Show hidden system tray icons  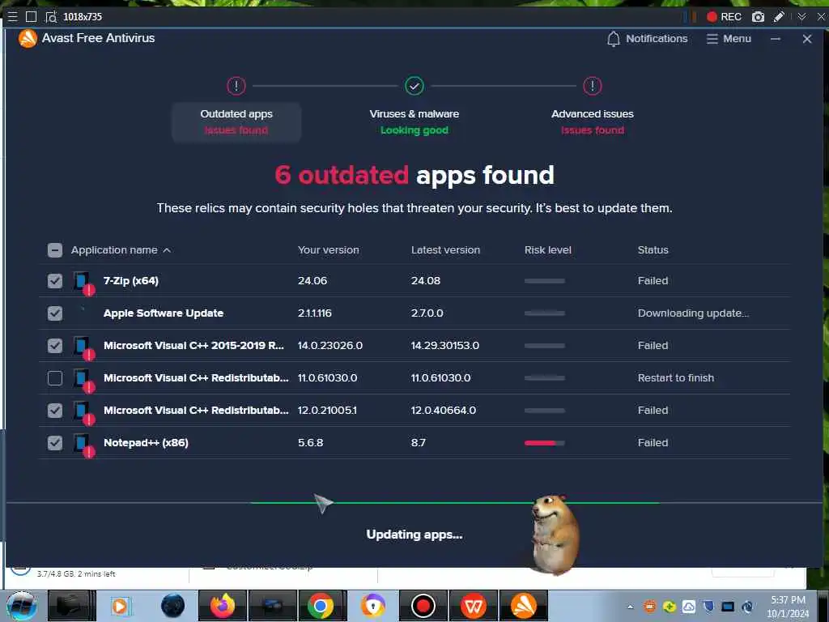(630, 607)
